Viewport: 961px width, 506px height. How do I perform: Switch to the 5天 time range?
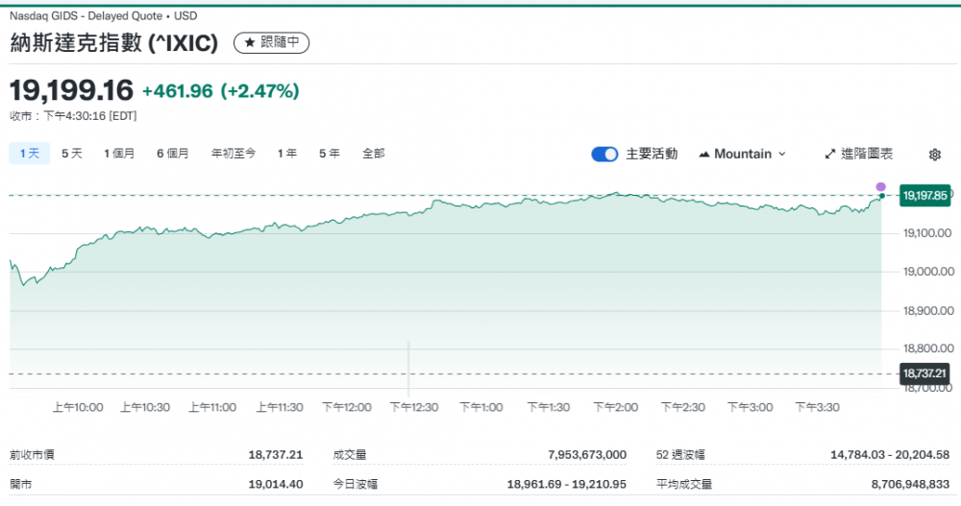72,153
